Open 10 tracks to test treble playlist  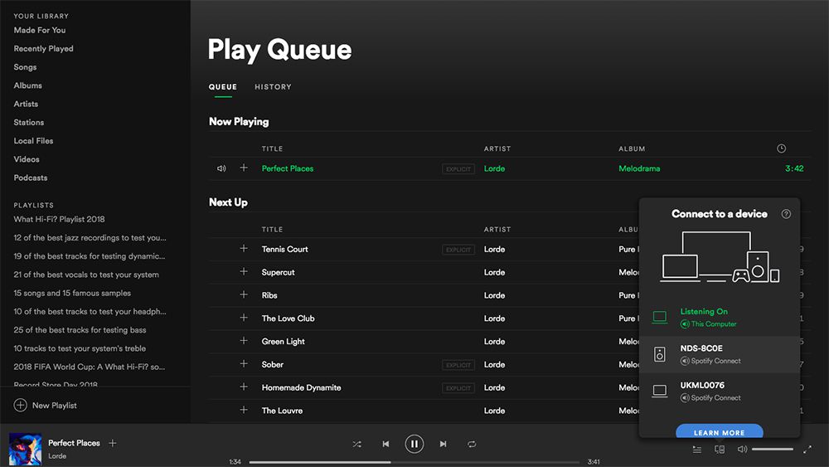tap(80, 348)
